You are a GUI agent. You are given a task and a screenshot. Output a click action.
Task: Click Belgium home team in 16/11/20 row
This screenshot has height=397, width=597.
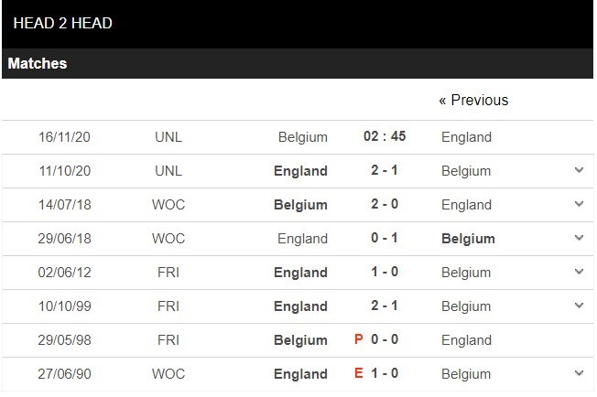tap(303, 137)
